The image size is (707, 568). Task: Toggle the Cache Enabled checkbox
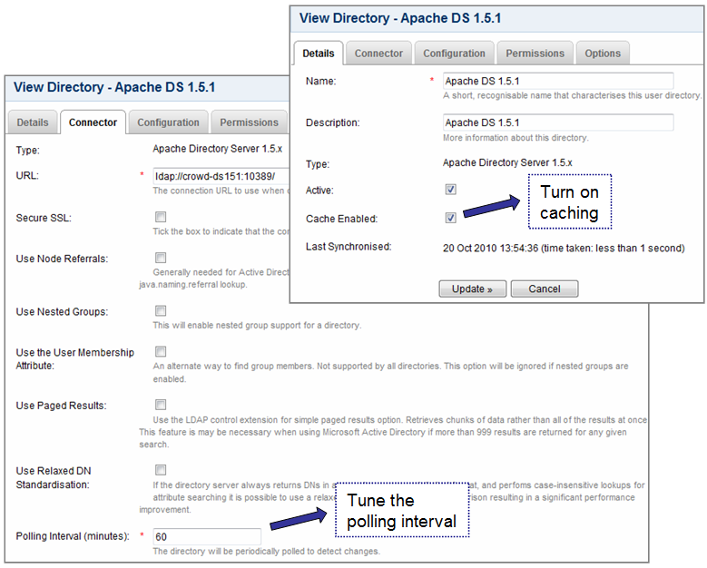pos(450,218)
